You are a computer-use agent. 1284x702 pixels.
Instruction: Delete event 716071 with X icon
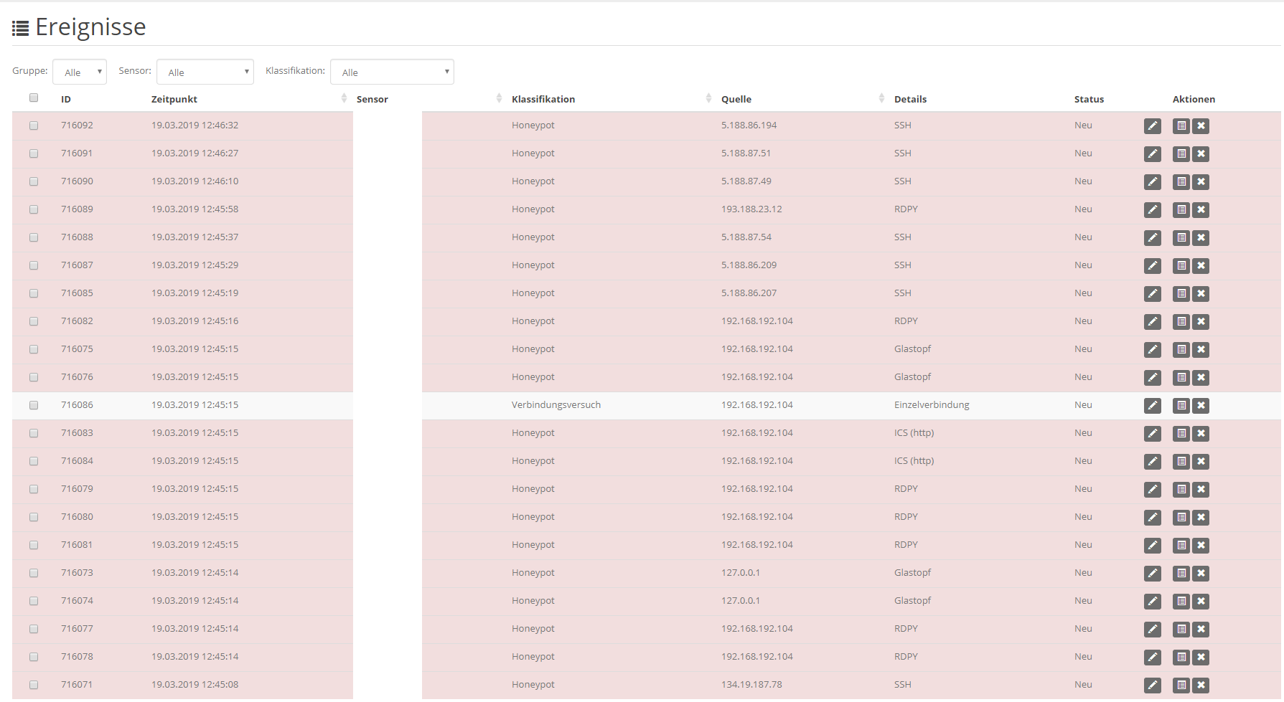coord(1201,686)
